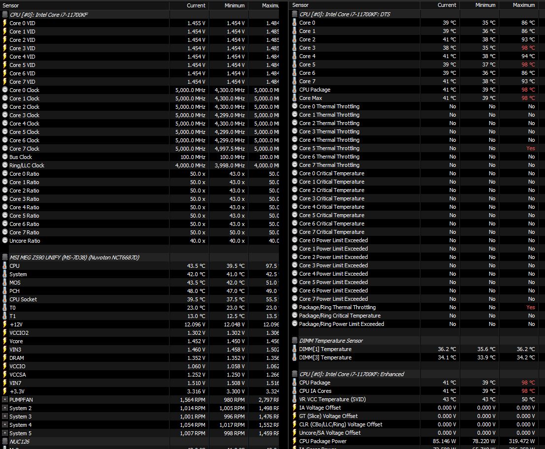Click the lightning icon beside Core 0 VID

point(5,23)
